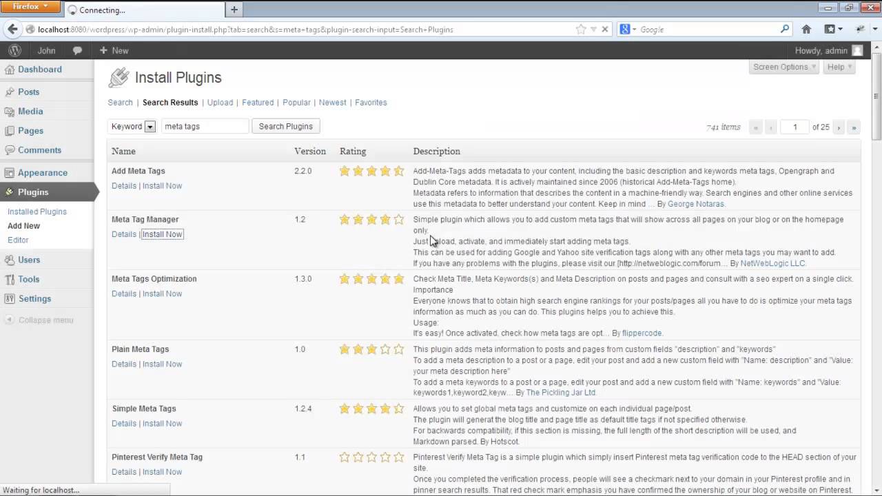Open The Pickling Jar Ltd author link

(x=560, y=393)
